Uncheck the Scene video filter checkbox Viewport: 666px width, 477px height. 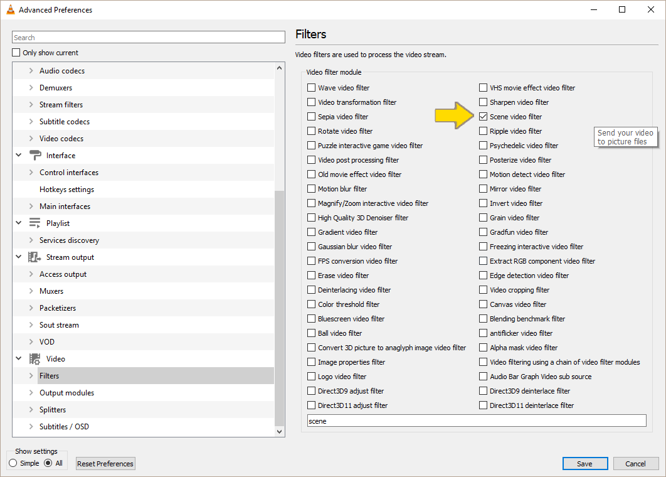[x=484, y=117]
